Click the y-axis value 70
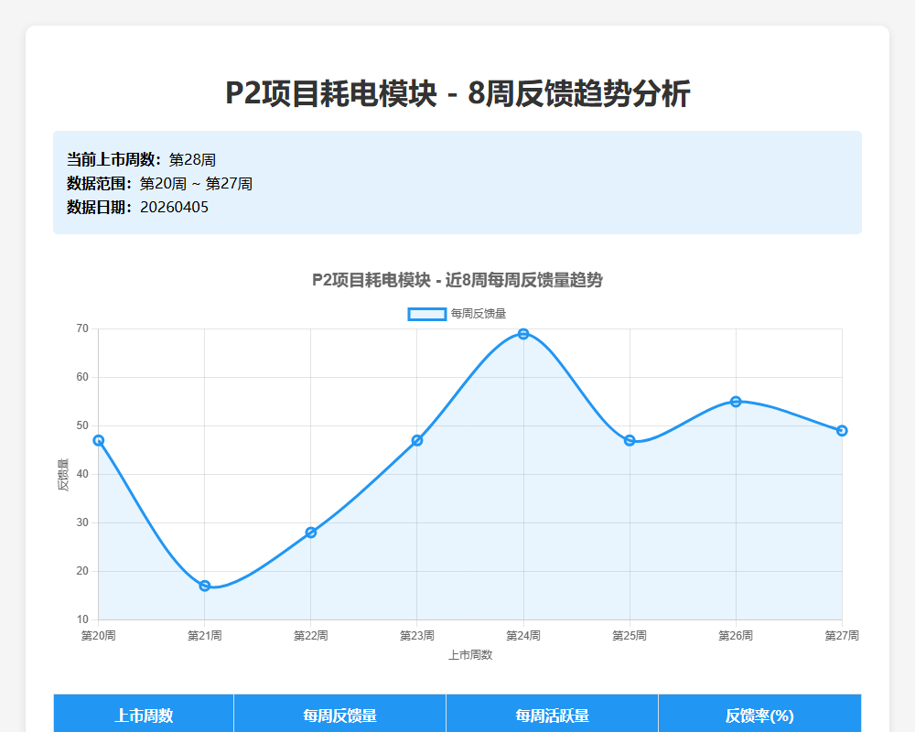Screen dimensions: 915x732 tap(82, 328)
